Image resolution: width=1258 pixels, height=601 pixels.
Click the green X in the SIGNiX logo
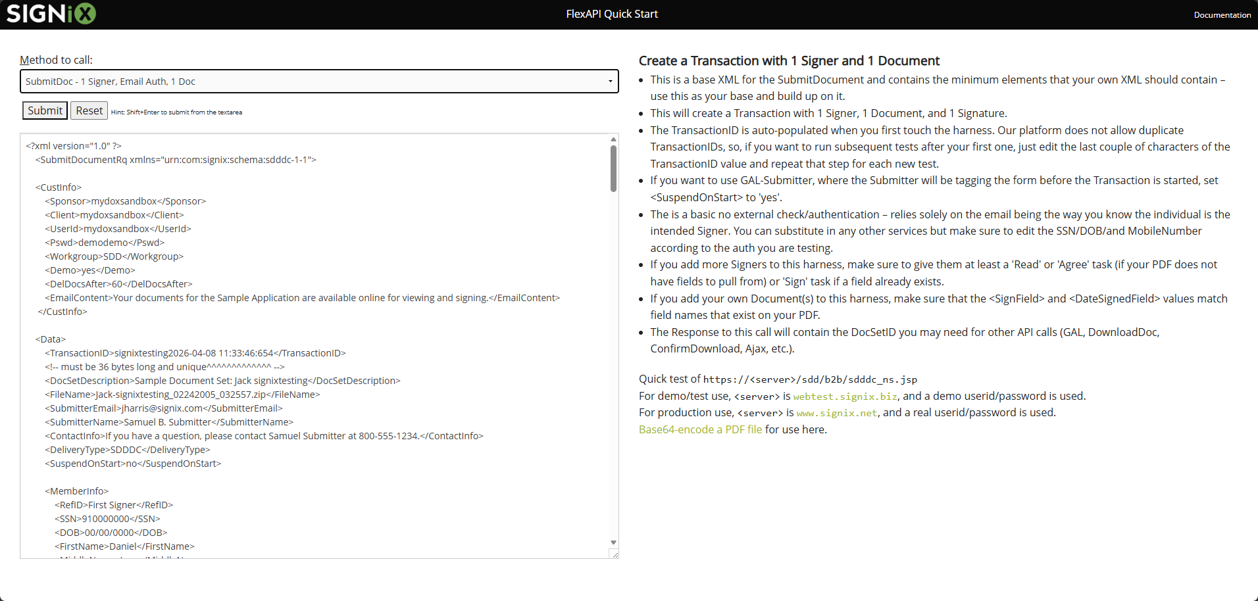pos(86,13)
